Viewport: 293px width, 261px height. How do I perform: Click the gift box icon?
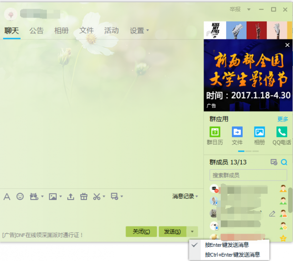pos(84,197)
